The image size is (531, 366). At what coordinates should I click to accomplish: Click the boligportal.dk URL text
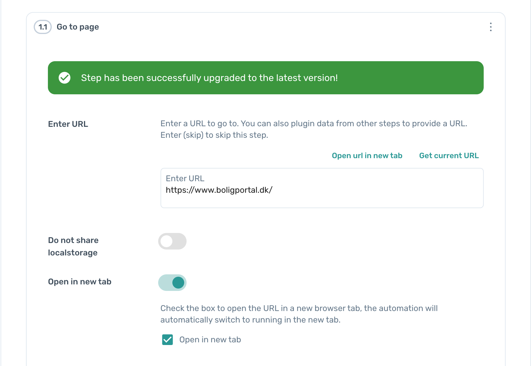click(219, 190)
